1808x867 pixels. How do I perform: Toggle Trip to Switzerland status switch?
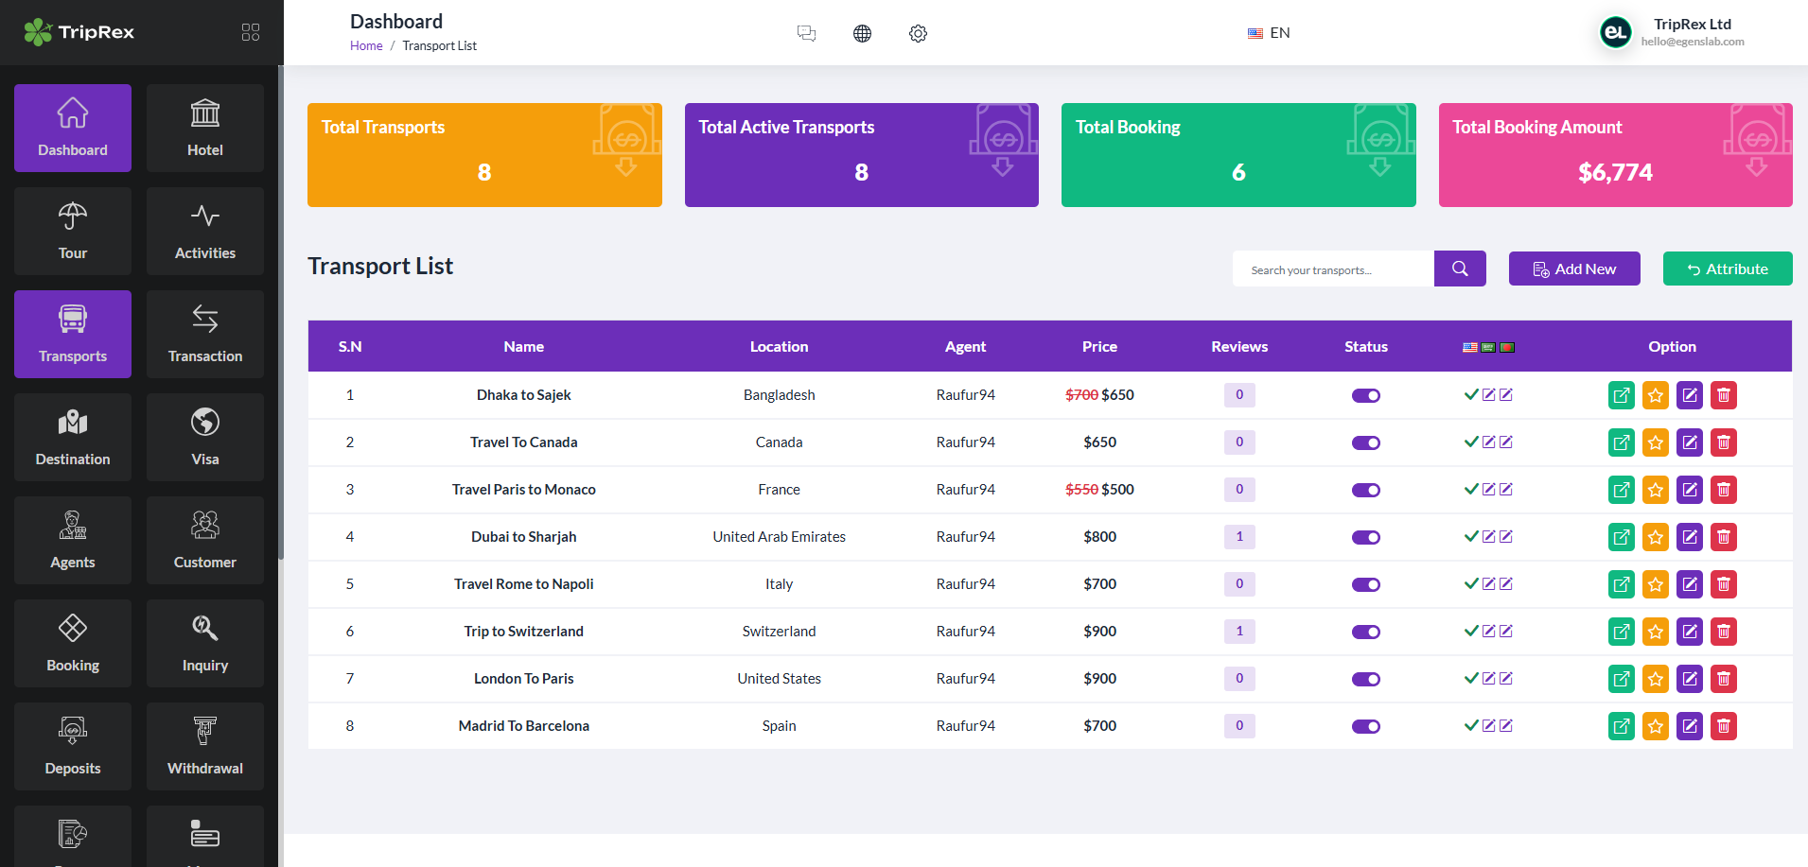coord(1366,632)
